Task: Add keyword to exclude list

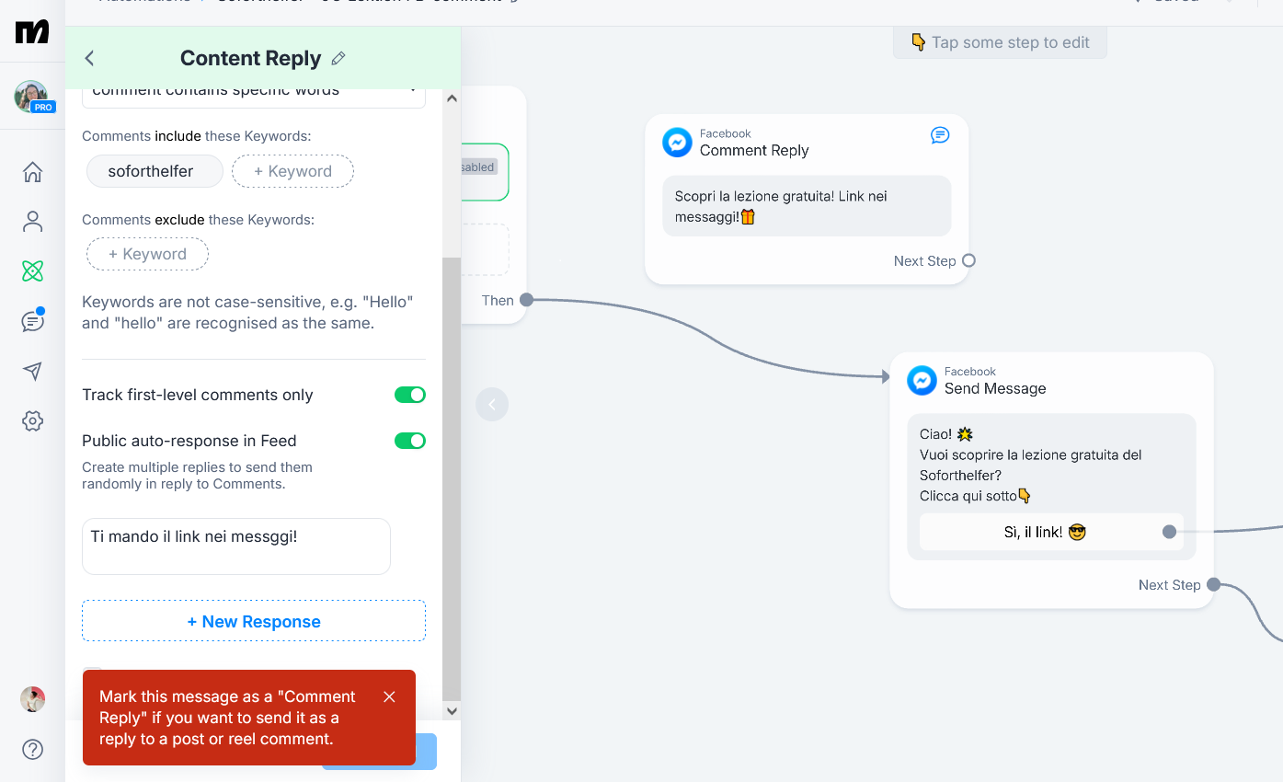Action: click(x=147, y=254)
